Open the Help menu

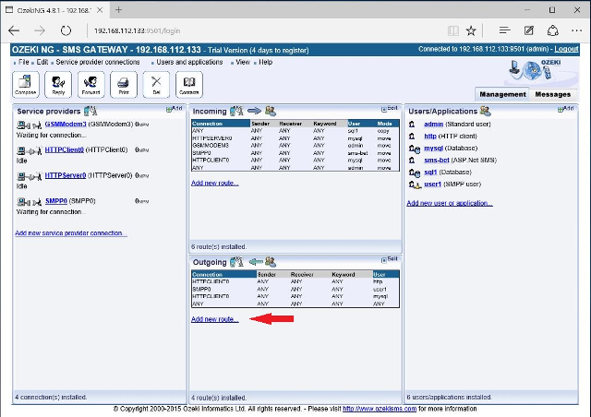[x=265, y=62]
